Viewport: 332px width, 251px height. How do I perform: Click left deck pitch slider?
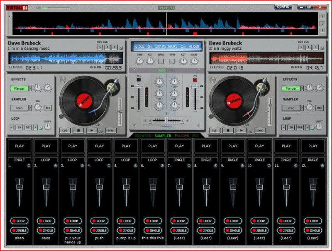[x=120, y=112]
